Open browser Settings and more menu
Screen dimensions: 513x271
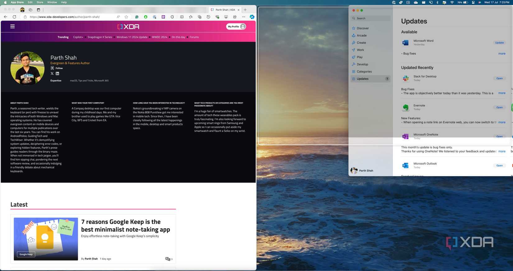pos(243,17)
